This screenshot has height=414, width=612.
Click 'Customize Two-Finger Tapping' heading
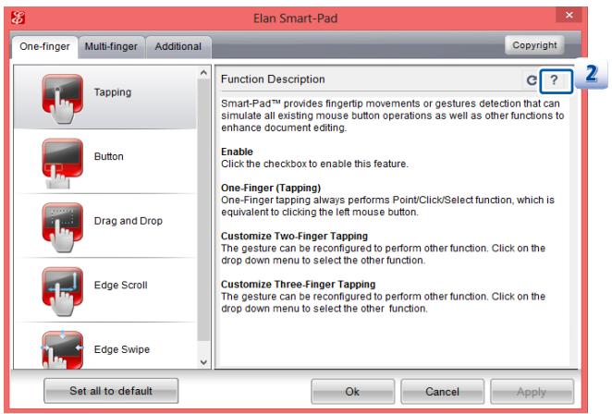[x=294, y=236]
